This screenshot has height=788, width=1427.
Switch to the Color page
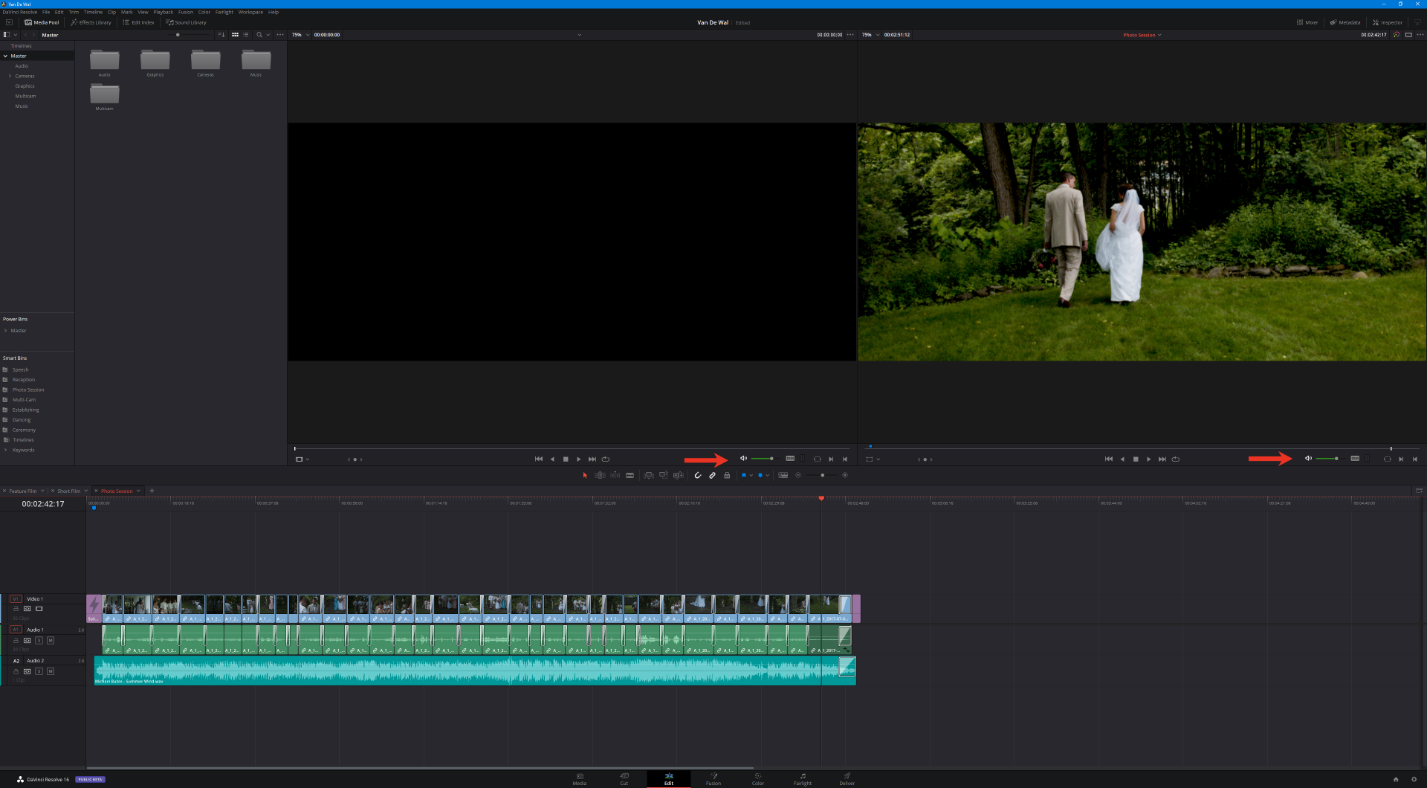(x=758, y=778)
